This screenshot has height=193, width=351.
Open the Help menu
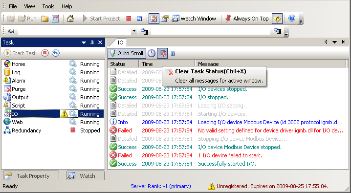coord(66,6)
